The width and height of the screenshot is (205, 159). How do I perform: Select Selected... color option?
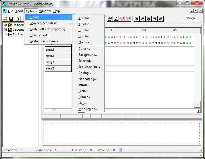(89, 61)
